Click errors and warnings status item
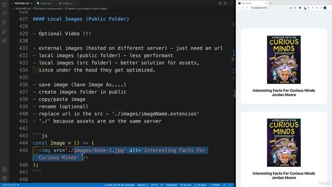332x187 pixels. [x=11, y=185]
